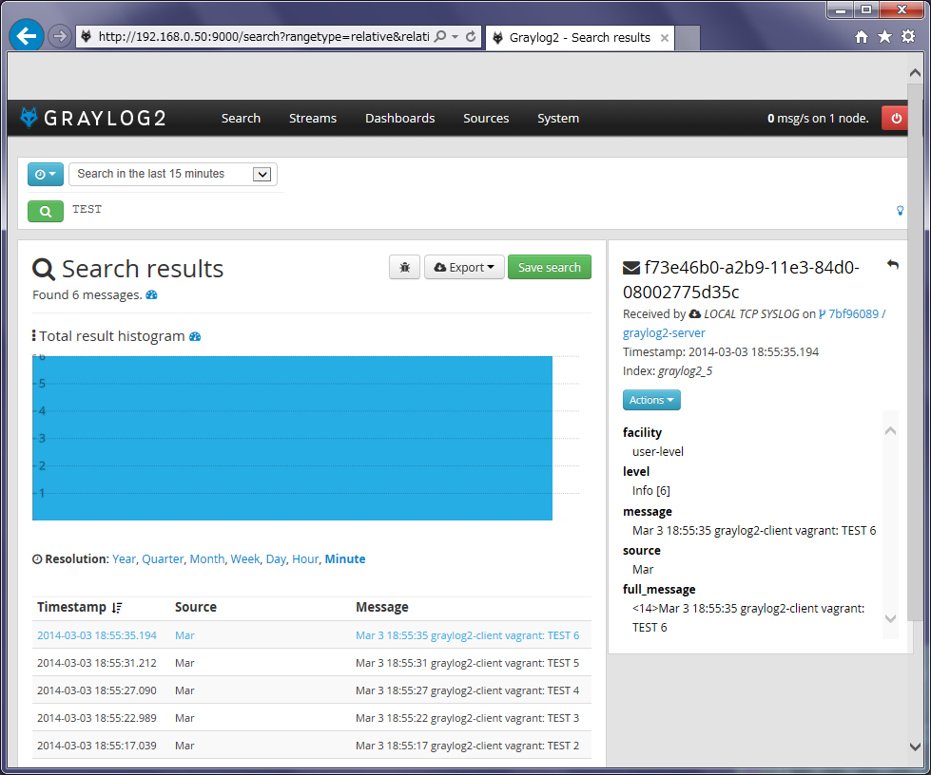Viewport: 931px width, 775px height.
Task: Click the browser address bar URL
Action: click(x=263, y=37)
